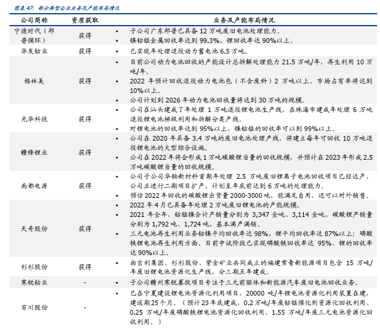380x332 pixels.
Task: Click the line '子公司赣州寒锐慕投项目专注于三元前驱体'
Action: tap(245, 283)
